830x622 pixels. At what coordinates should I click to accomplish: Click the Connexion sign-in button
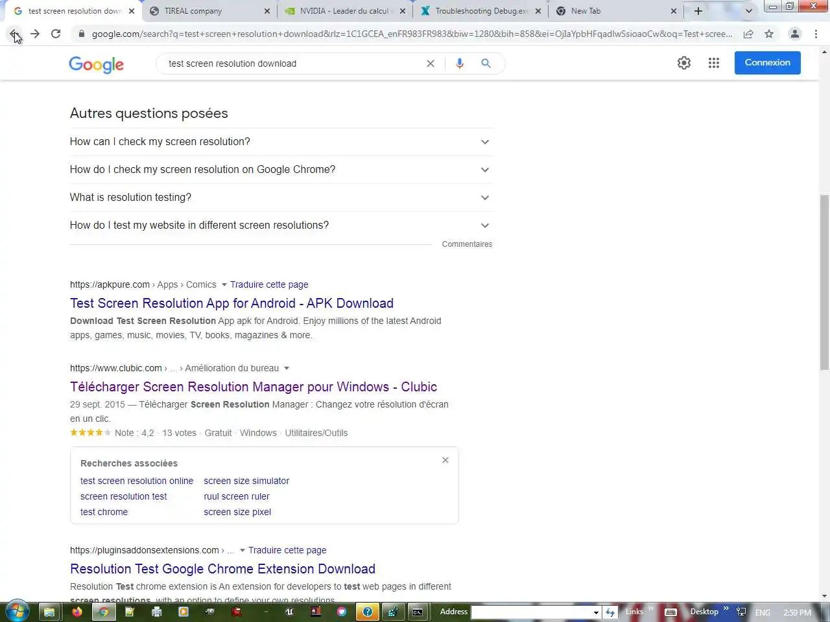pos(768,63)
